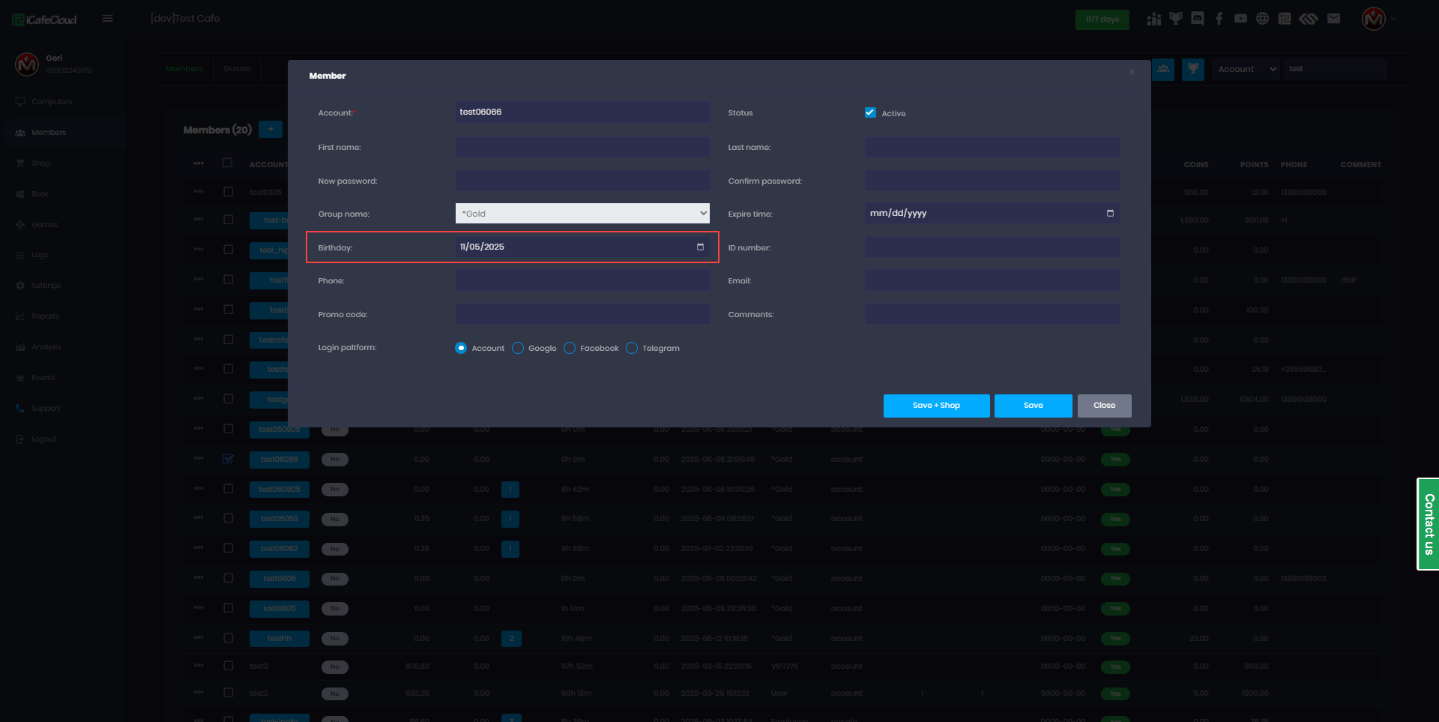The width and height of the screenshot is (1439, 722).
Task: Open the Expire time calendar picker icon
Action: pos(1110,214)
